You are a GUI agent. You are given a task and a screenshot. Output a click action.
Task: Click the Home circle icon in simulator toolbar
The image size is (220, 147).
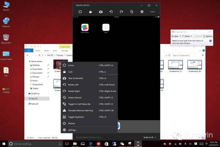pos(80,12)
